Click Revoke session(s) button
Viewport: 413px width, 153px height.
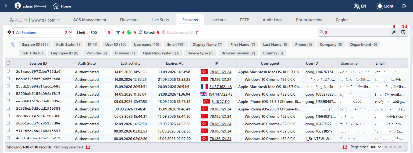(177, 32)
